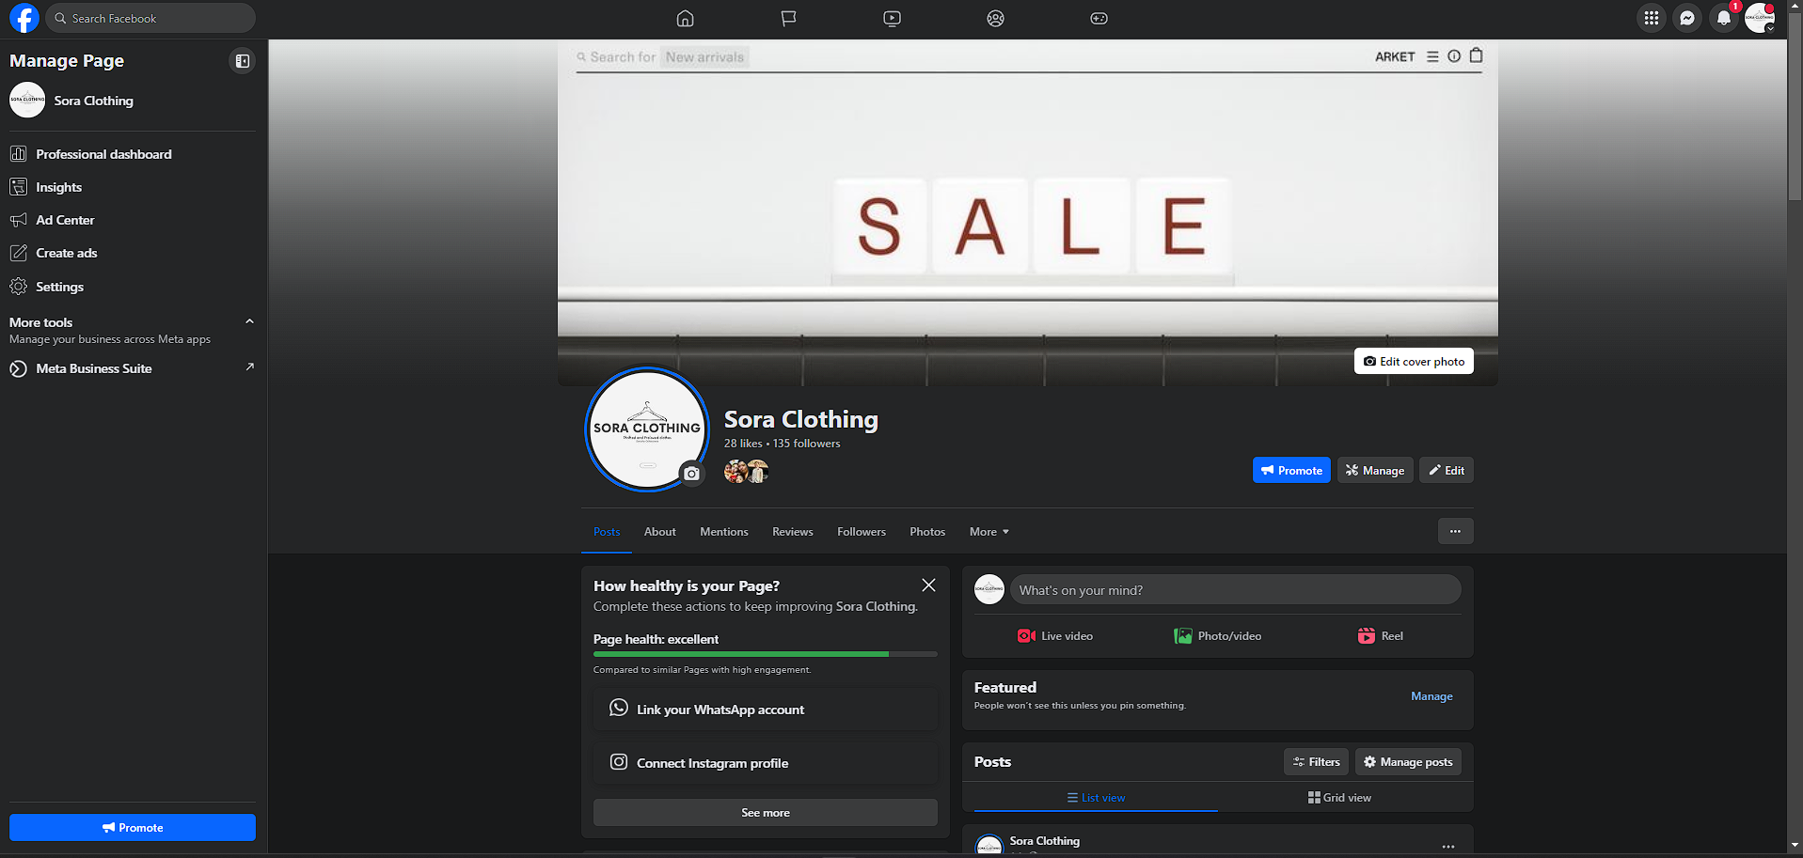
Task: Close the How healthy is your Page card
Action: 928,585
